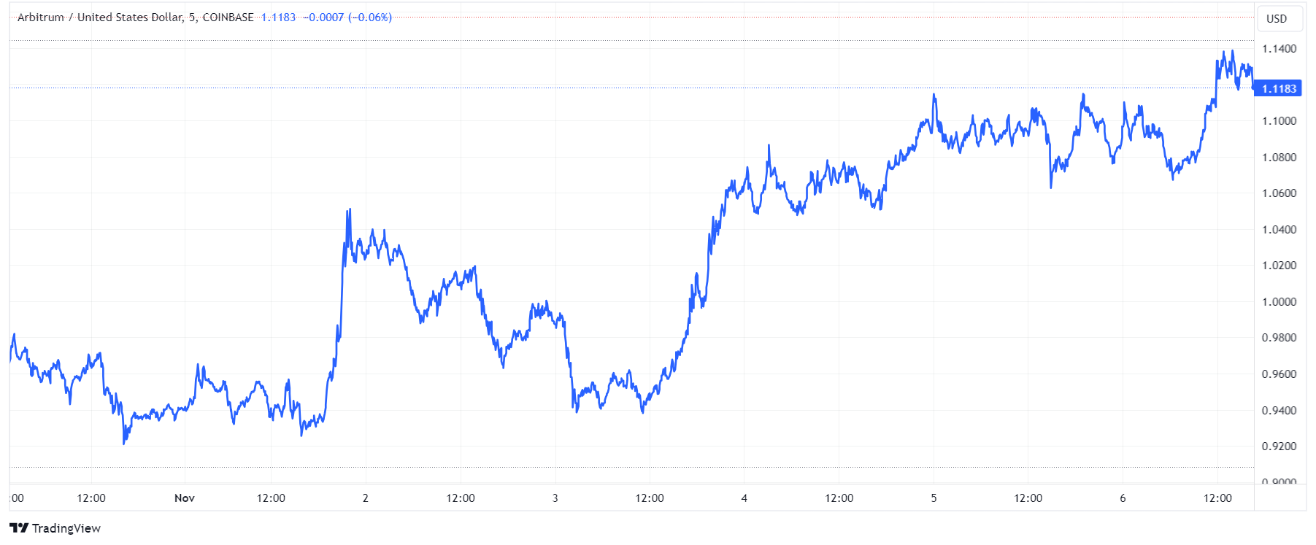Click the 1.1183 price in chart header
The height and width of the screenshot is (545, 1316).
[x=278, y=18]
